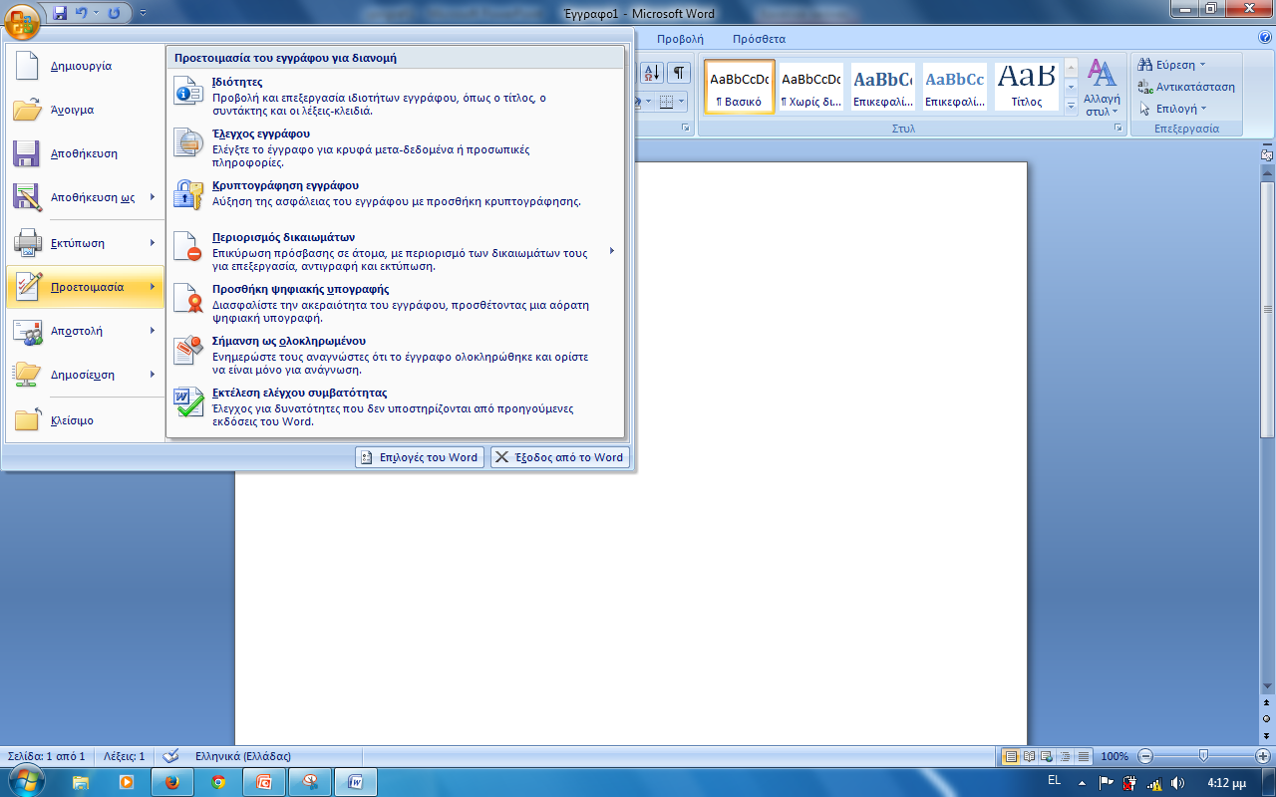Click the zoom slider handle

(x=1204, y=756)
